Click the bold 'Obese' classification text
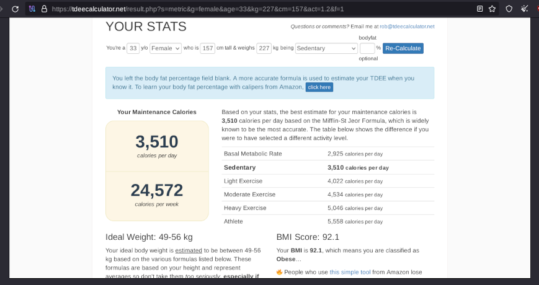The height and width of the screenshot is (285, 539). click(286, 259)
